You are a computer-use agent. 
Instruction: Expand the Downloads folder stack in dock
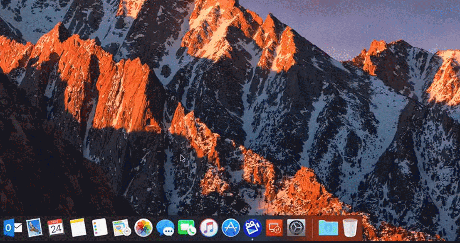point(328,227)
